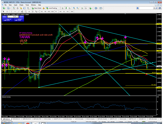Toggle Auto Scroll chart icon
Viewport: 163px width, 124px height.
82,8
